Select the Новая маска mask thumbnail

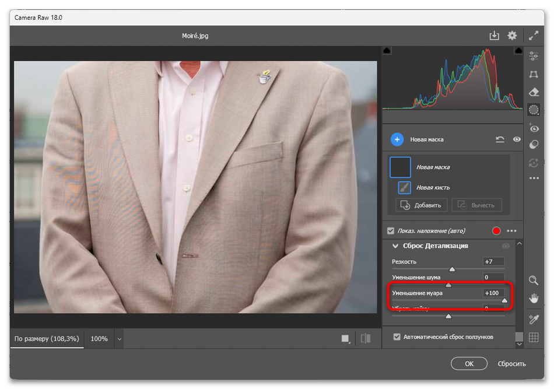(400, 167)
